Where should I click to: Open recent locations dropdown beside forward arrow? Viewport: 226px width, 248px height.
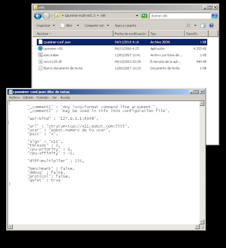pyautogui.click(x=52, y=16)
